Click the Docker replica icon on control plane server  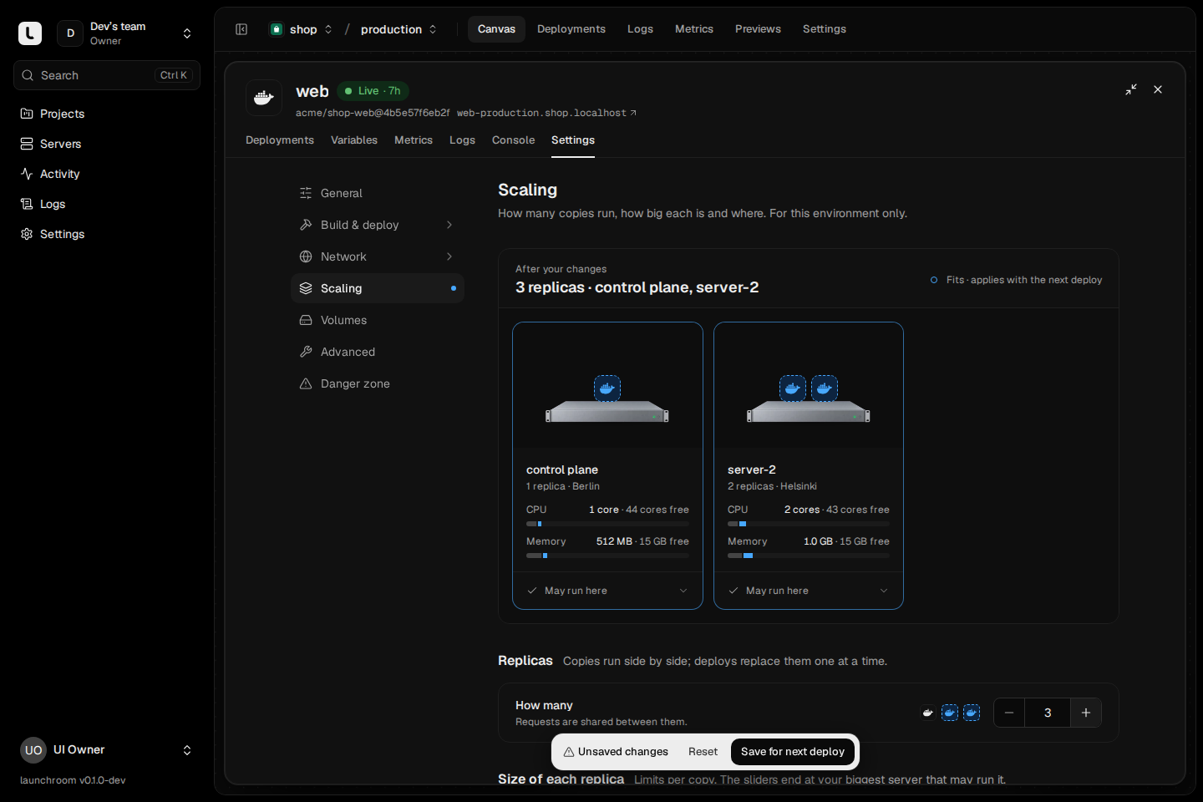point(607,388)
